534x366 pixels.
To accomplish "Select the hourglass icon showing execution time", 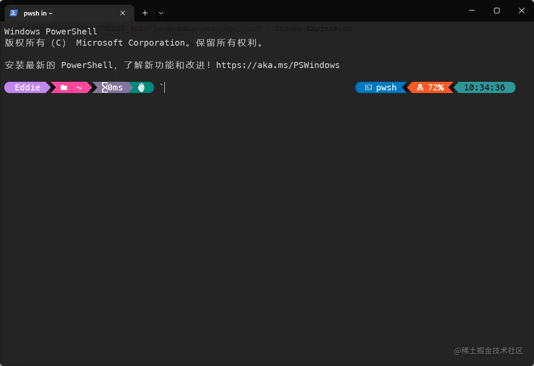I will pyautogui.click(x=104, y=87).
